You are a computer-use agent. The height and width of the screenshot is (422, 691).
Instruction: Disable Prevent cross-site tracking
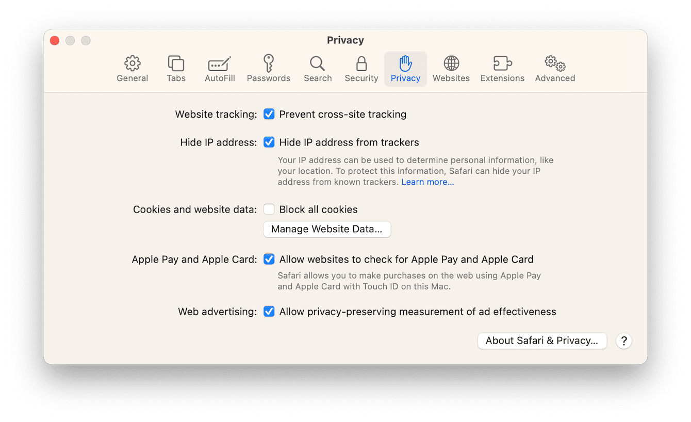tap(269, 114)
